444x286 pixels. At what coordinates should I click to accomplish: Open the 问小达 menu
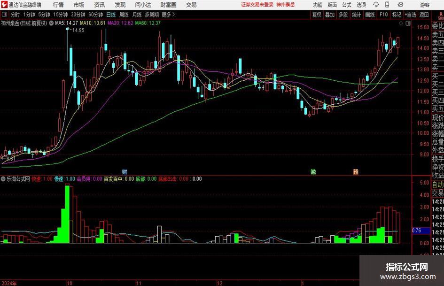pos(143,5)
